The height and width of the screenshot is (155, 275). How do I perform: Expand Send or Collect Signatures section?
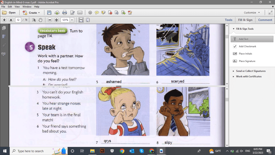pos(251,71)
